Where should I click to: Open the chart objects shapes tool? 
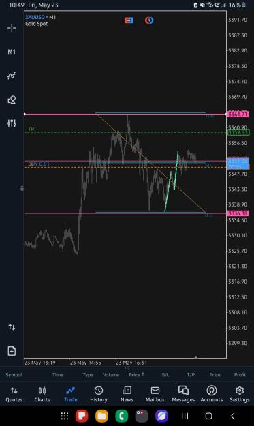[12, 100]
